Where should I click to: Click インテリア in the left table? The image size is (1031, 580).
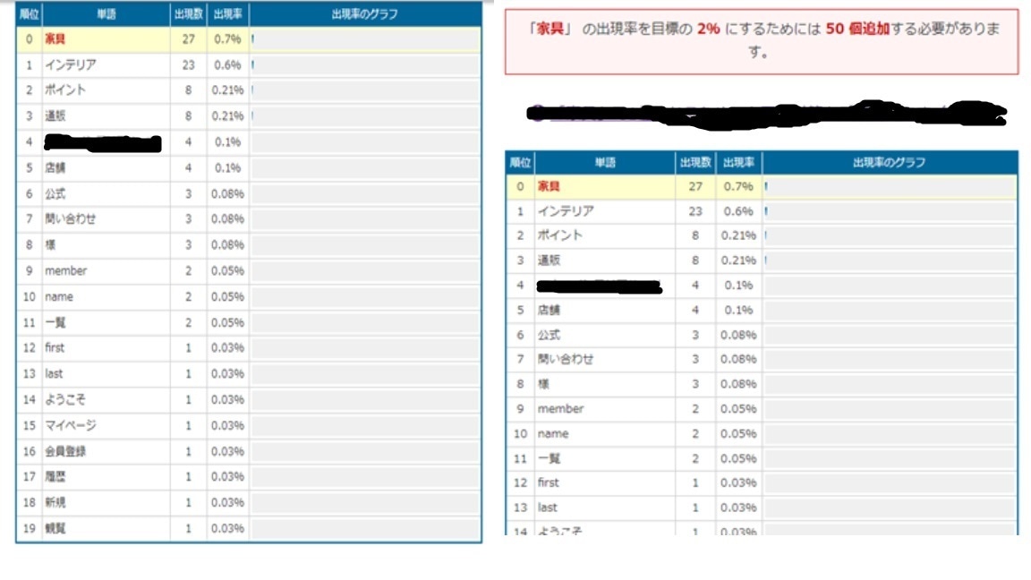(71, 65)
